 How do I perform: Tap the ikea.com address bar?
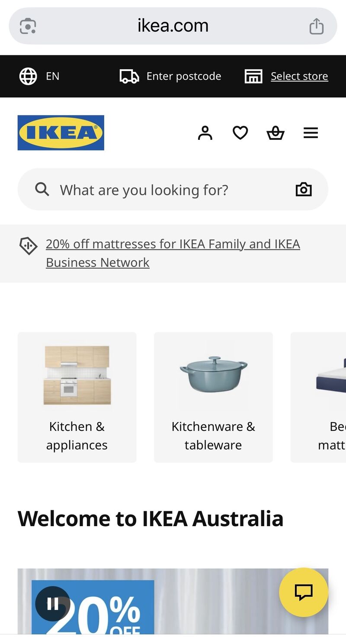(173, 26)
